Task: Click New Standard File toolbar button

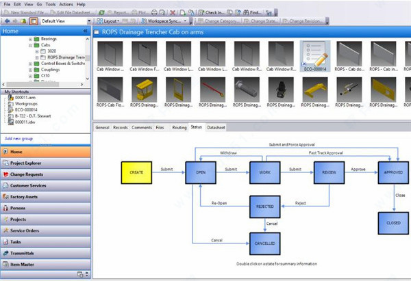Action: coord(26,12)
